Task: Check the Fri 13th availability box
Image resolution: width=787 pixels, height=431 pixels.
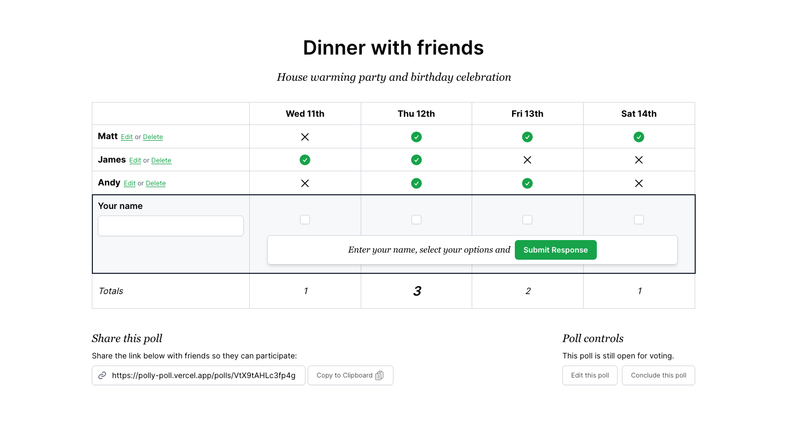Action: (x=527, y=219)
